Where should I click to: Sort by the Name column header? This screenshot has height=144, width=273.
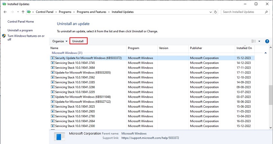tap(88, 48)
